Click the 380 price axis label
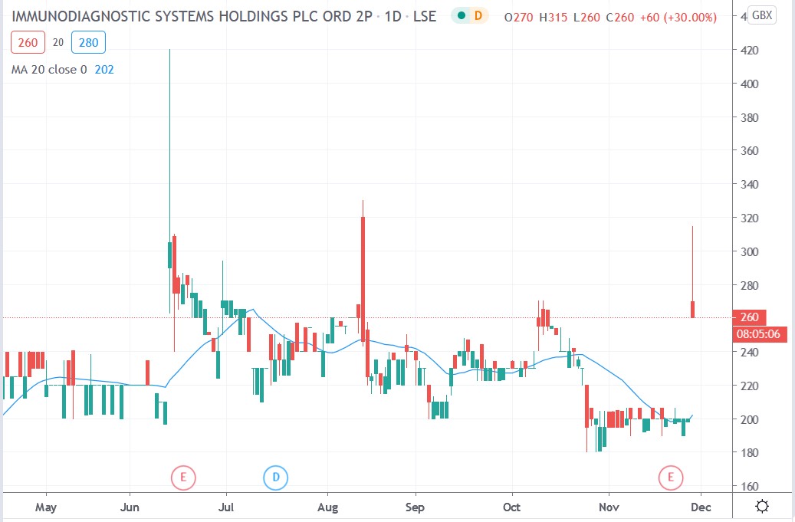The height and width of the screenshot is (522, 795). click(749, 117)
